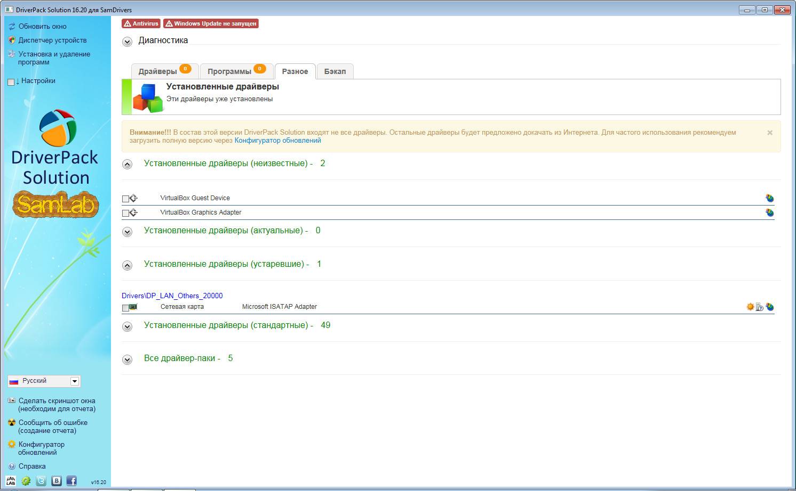Image resolution: width=796 pixels, height=491 pixels.
Task: Open the Бэкап tab
Action: 335,71
